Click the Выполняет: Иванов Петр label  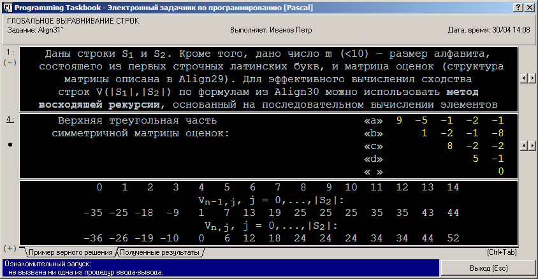271,30
